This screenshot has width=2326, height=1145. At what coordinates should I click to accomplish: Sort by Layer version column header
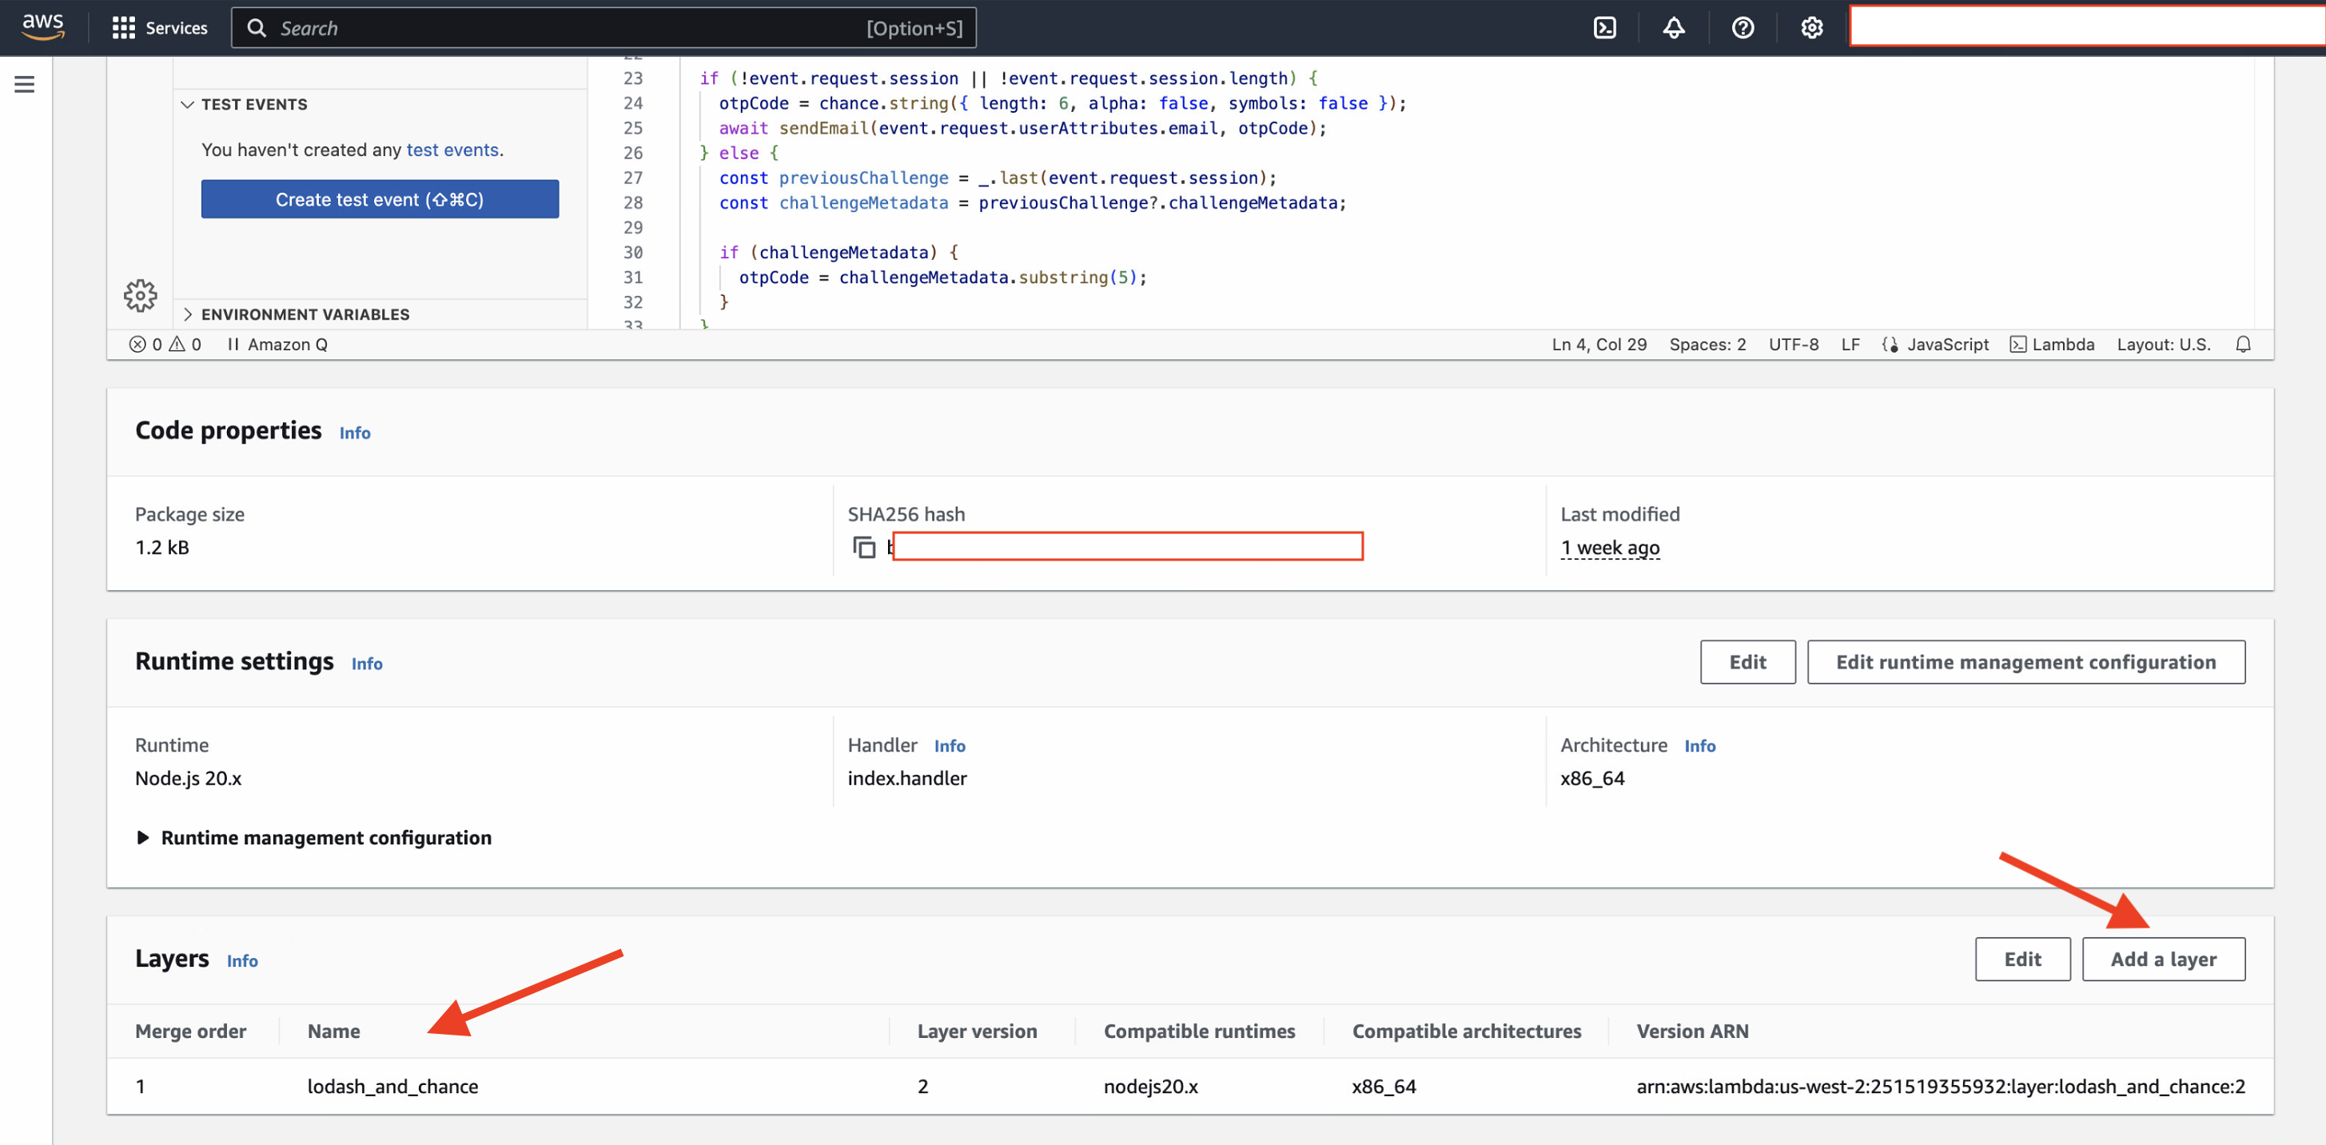coord(977,1031)
